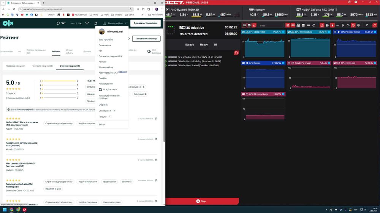380x213 pixels.
Task: Take OCCT screenshot with camera icon
Action: (x=356, y=2)
